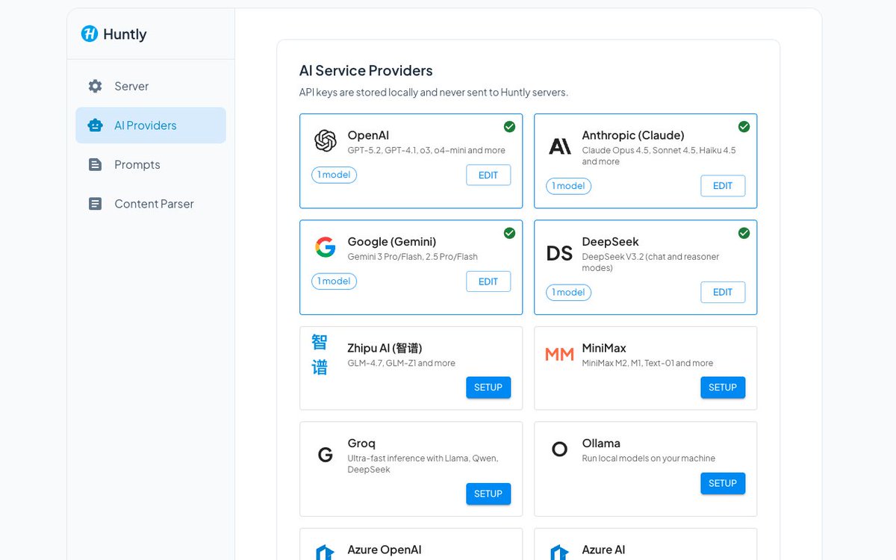Open the Server settings section
The height and width of the screenshot is (560, 896).
click(x=151, y=86)
